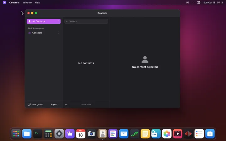Viewport: 226px width, 141px height.
Task: Click Contacts app icon in dock
Action: coord(102,134)
